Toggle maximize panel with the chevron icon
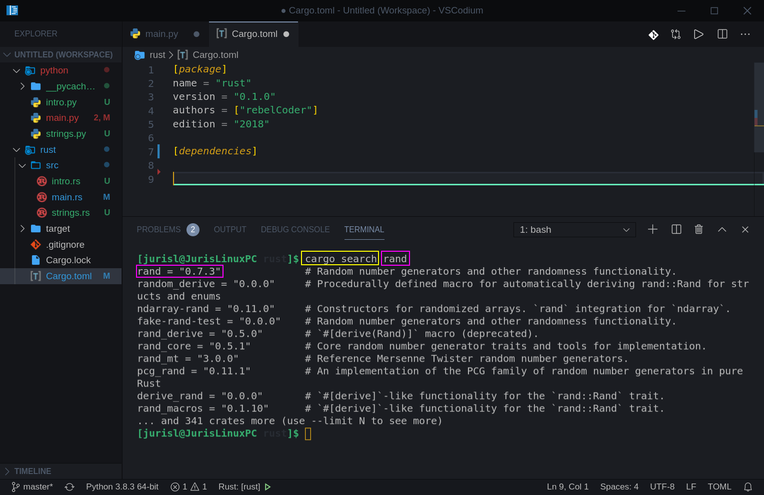764x495 pixels. 722,229
